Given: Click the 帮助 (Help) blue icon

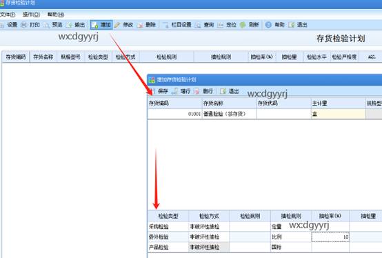Looking at the screenshot, I should (268, 25).
